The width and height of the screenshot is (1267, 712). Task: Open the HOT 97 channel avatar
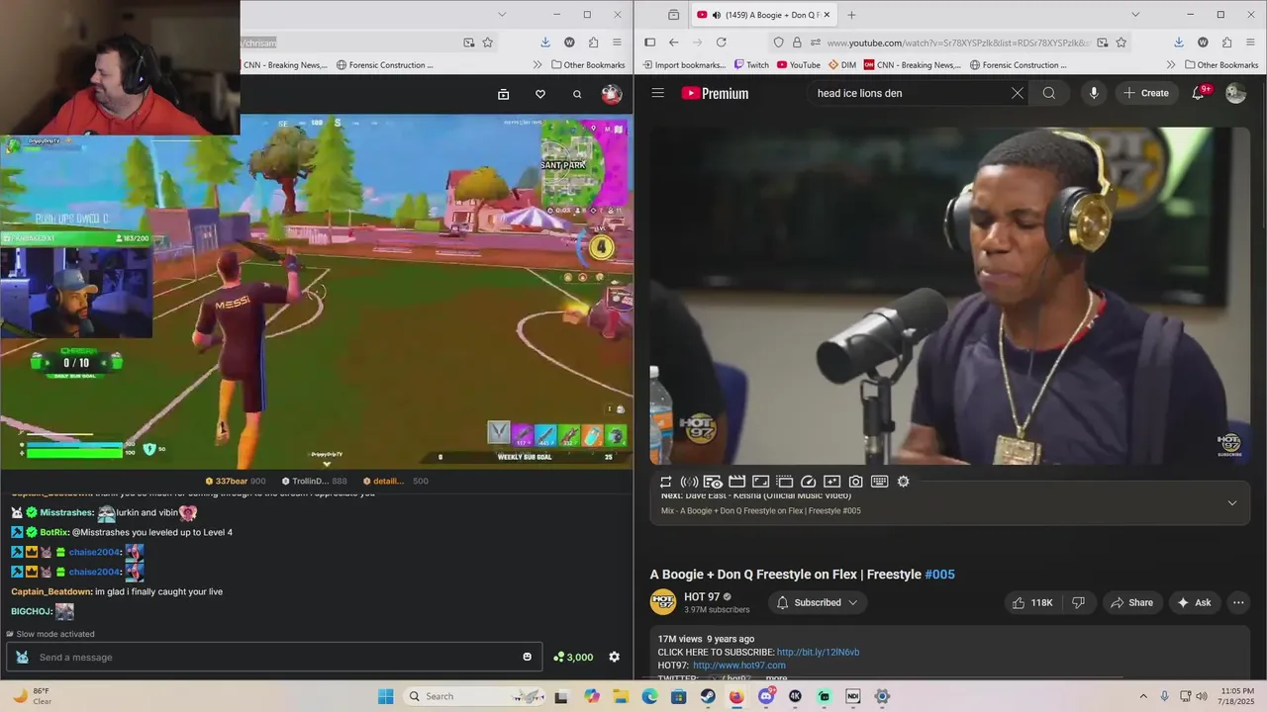[x=662, y=601]
